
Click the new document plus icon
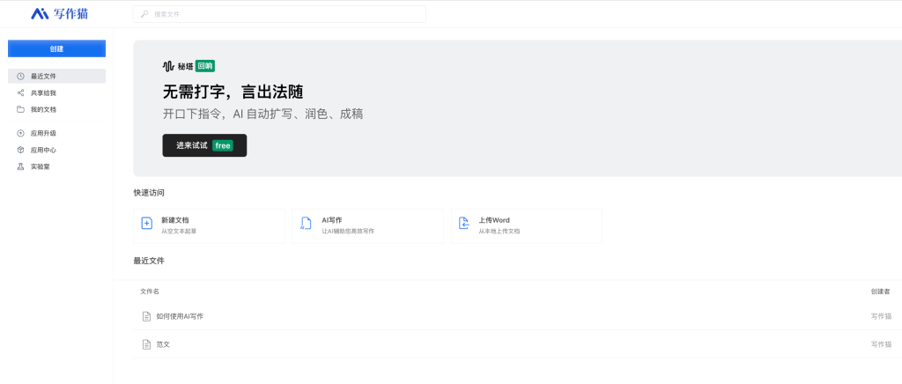point(147,224)
